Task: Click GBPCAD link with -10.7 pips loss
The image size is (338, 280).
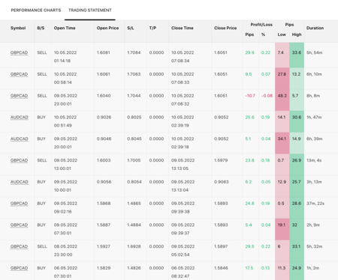Action: (x=19, y=96)
